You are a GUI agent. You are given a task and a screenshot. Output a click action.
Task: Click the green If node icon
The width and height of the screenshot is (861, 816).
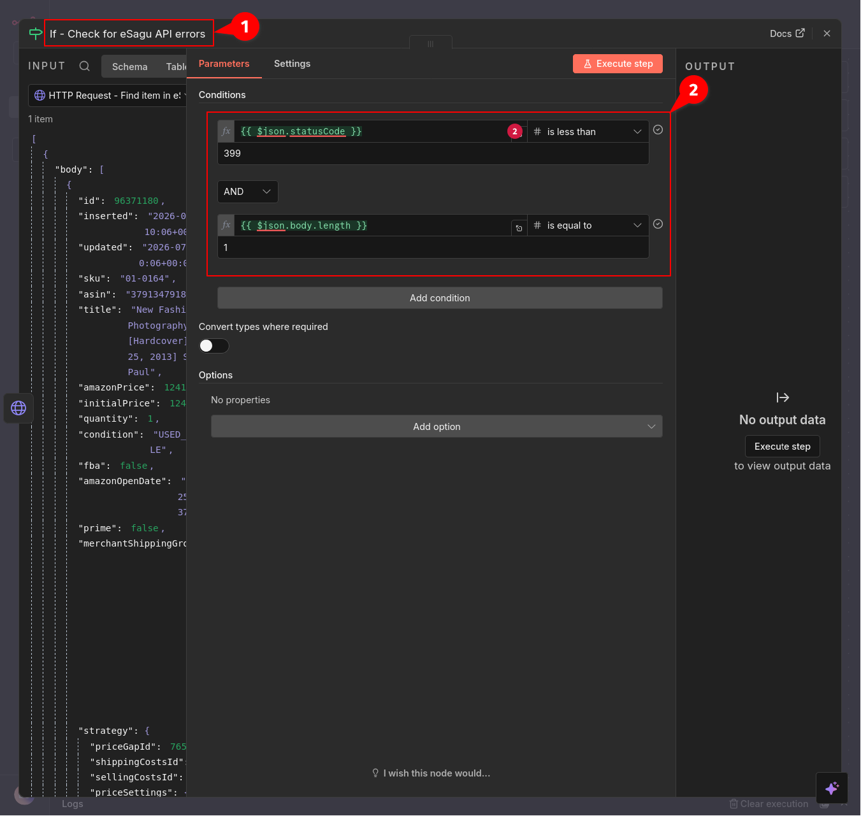point(36,34)
